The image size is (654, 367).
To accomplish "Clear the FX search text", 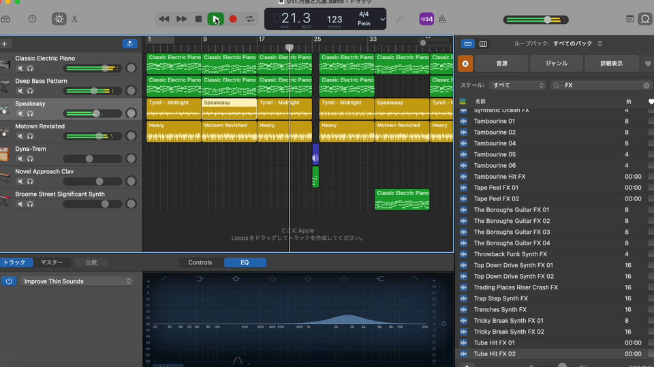I will coord(646,86).
